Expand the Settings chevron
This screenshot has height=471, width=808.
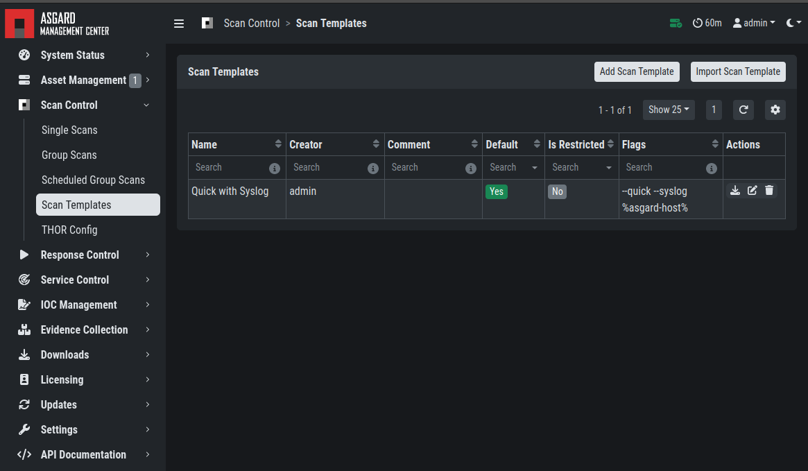147,430
